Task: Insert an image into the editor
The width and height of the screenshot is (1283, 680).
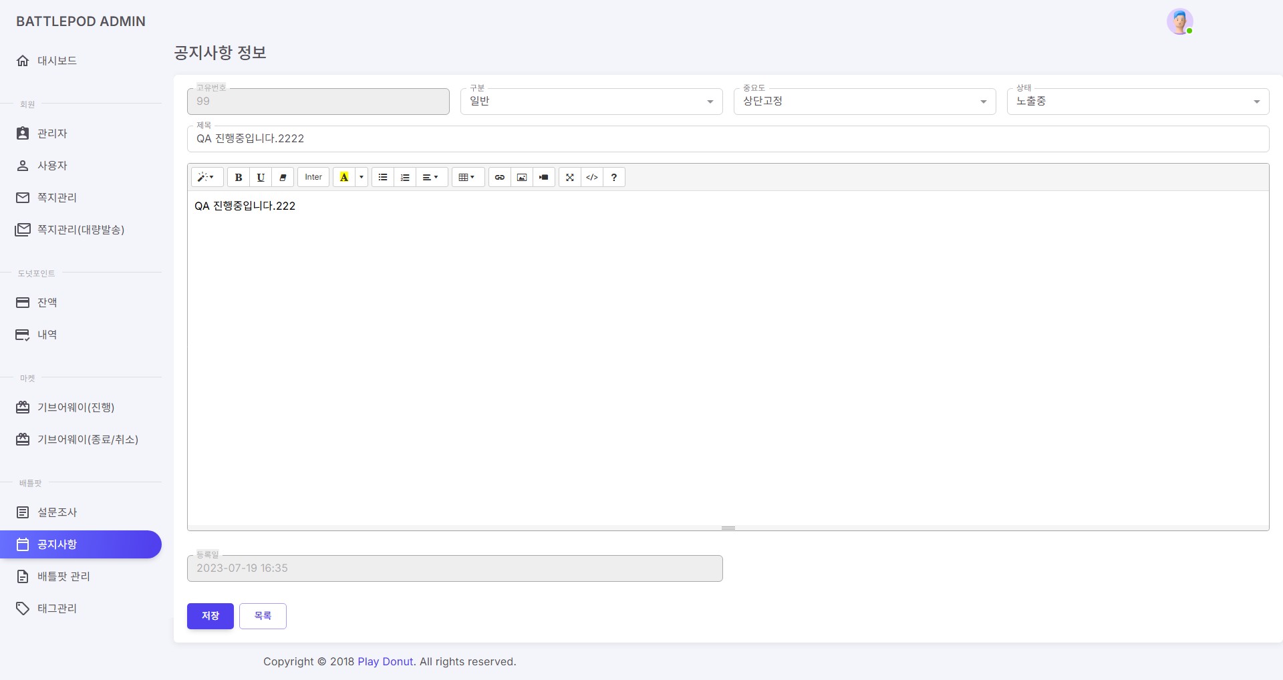Action: point(522,177)
